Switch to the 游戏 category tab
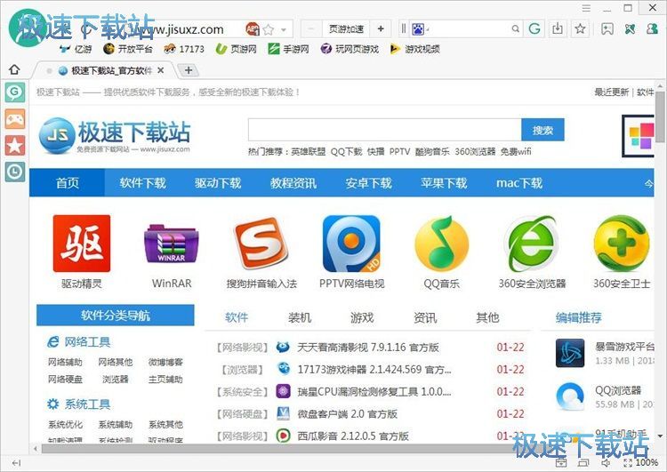The height and width of the screenshot is (472, 667). 361,317
